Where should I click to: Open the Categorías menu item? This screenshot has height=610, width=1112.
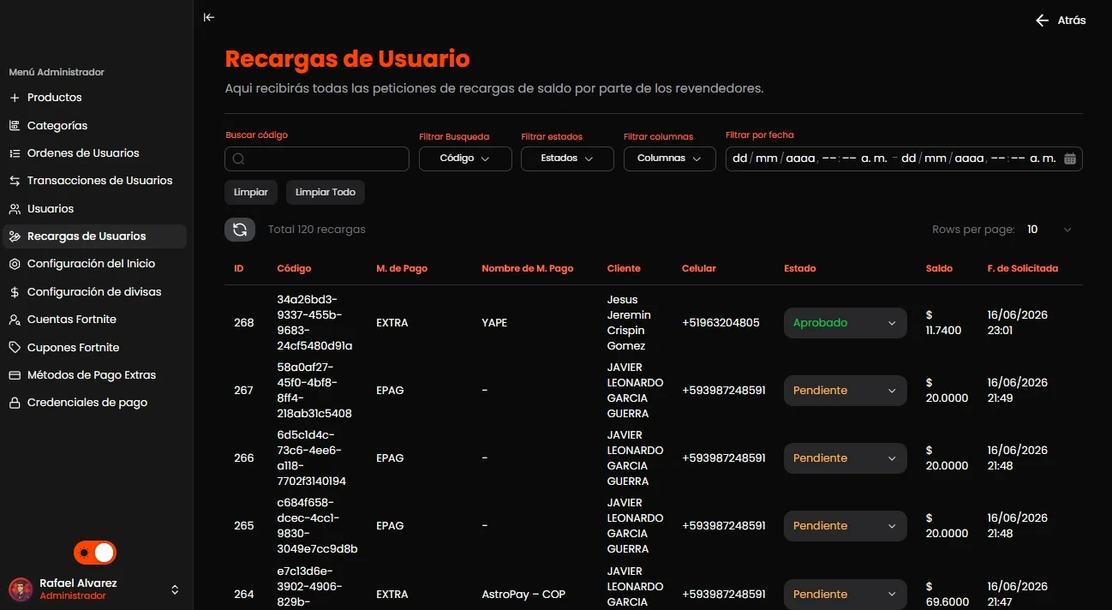(x=93, y=125)
